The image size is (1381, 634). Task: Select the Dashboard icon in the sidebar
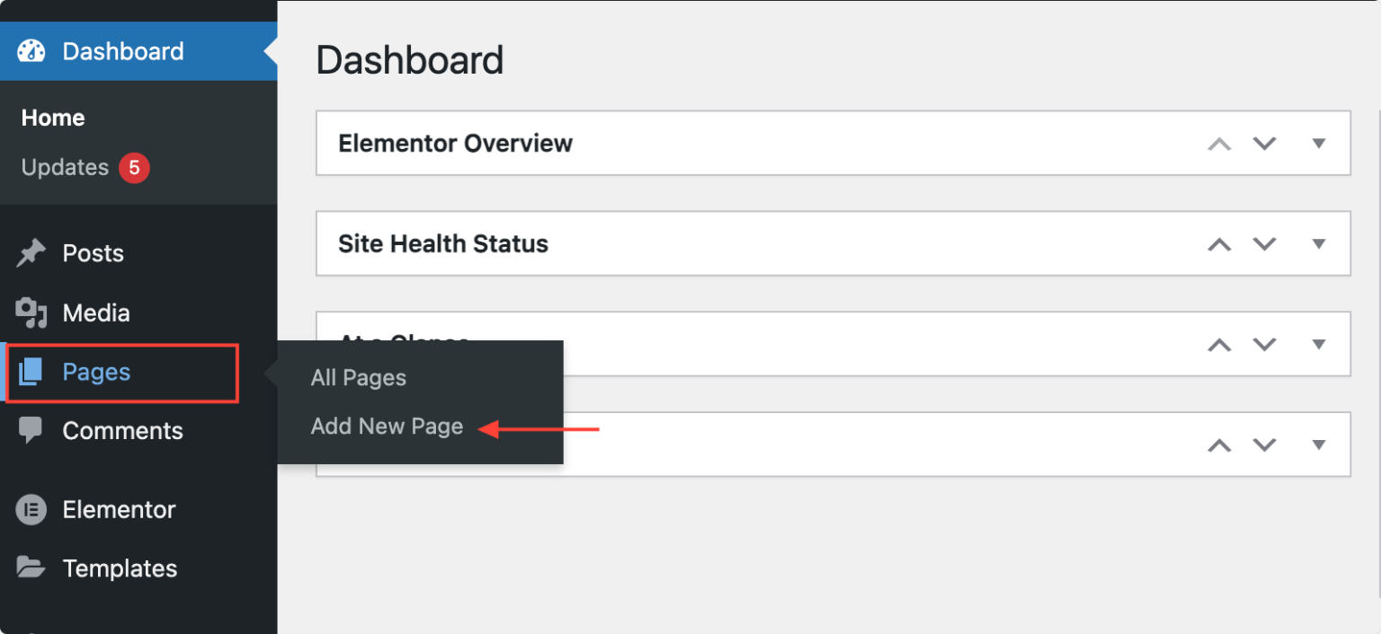[x=31, y=51]
